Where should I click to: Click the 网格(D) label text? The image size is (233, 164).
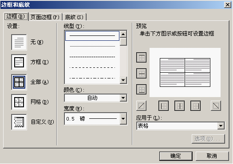[x=39, y=102]
